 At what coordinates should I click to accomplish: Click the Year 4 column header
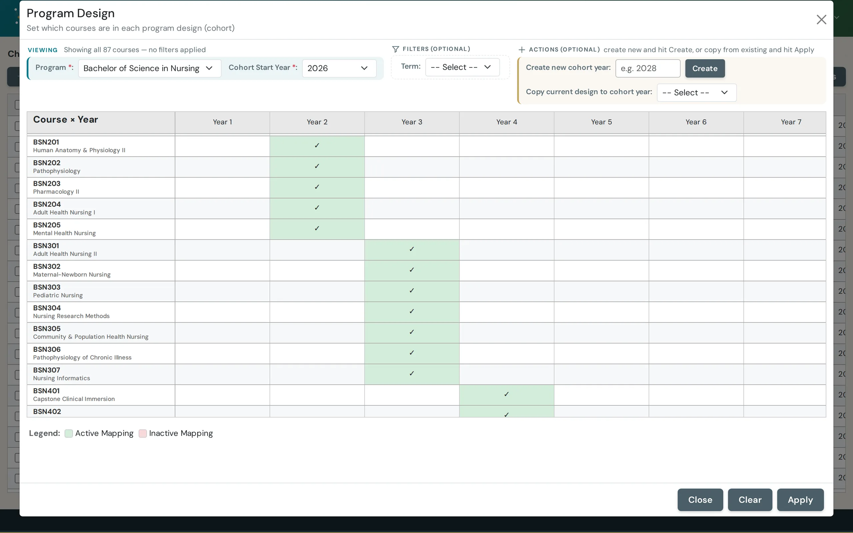click(x=506, y=122)
